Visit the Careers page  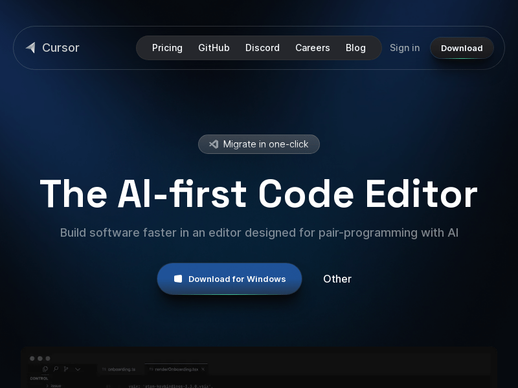[313, 48]
